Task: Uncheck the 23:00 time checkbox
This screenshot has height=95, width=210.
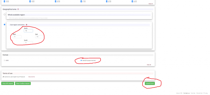Action: [132, 2]
